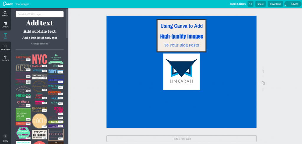This screenshot has width=302, height=144.
Task: Select the Honeycomb text template
Action: 40,109
